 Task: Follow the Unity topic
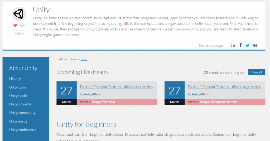click(19, 33)
